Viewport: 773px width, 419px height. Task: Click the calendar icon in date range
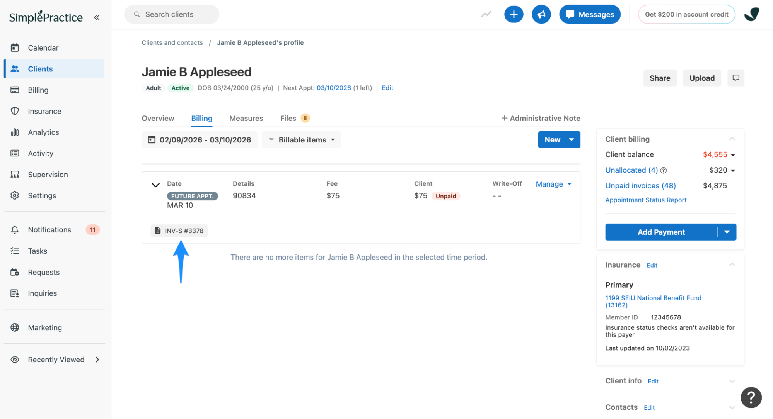[x=152, y=140]
